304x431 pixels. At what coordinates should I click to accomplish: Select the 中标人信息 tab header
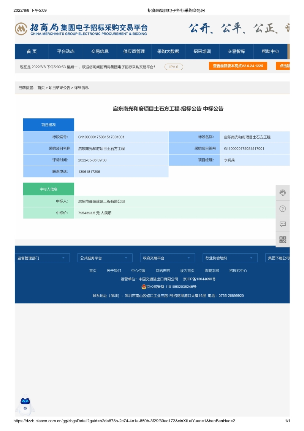[49, 189]
